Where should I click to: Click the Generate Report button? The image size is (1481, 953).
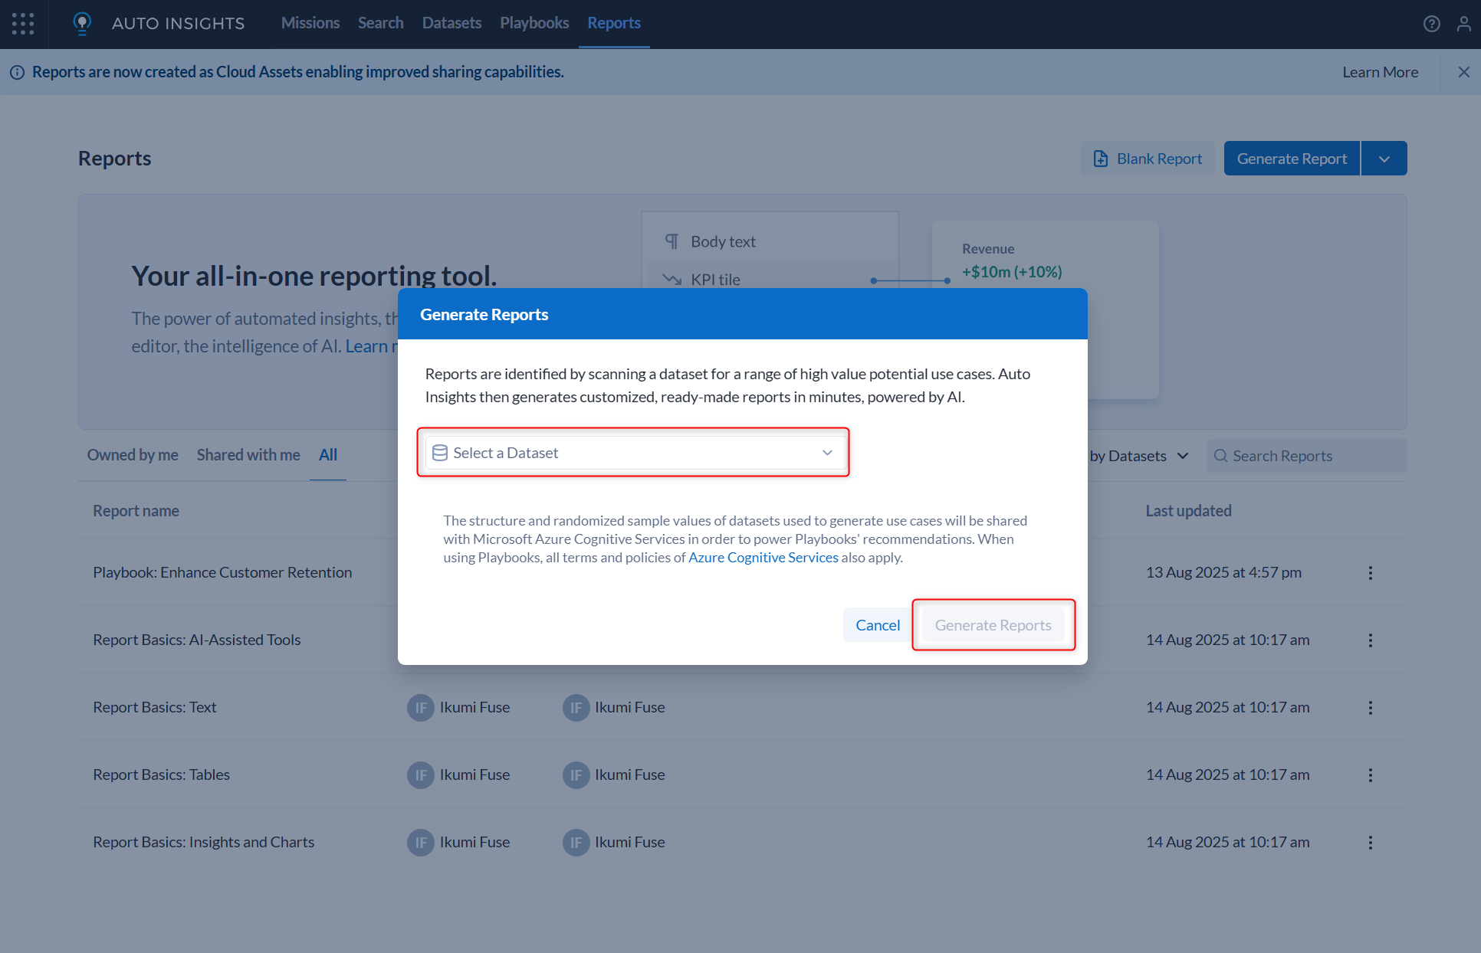(1292, 159)
